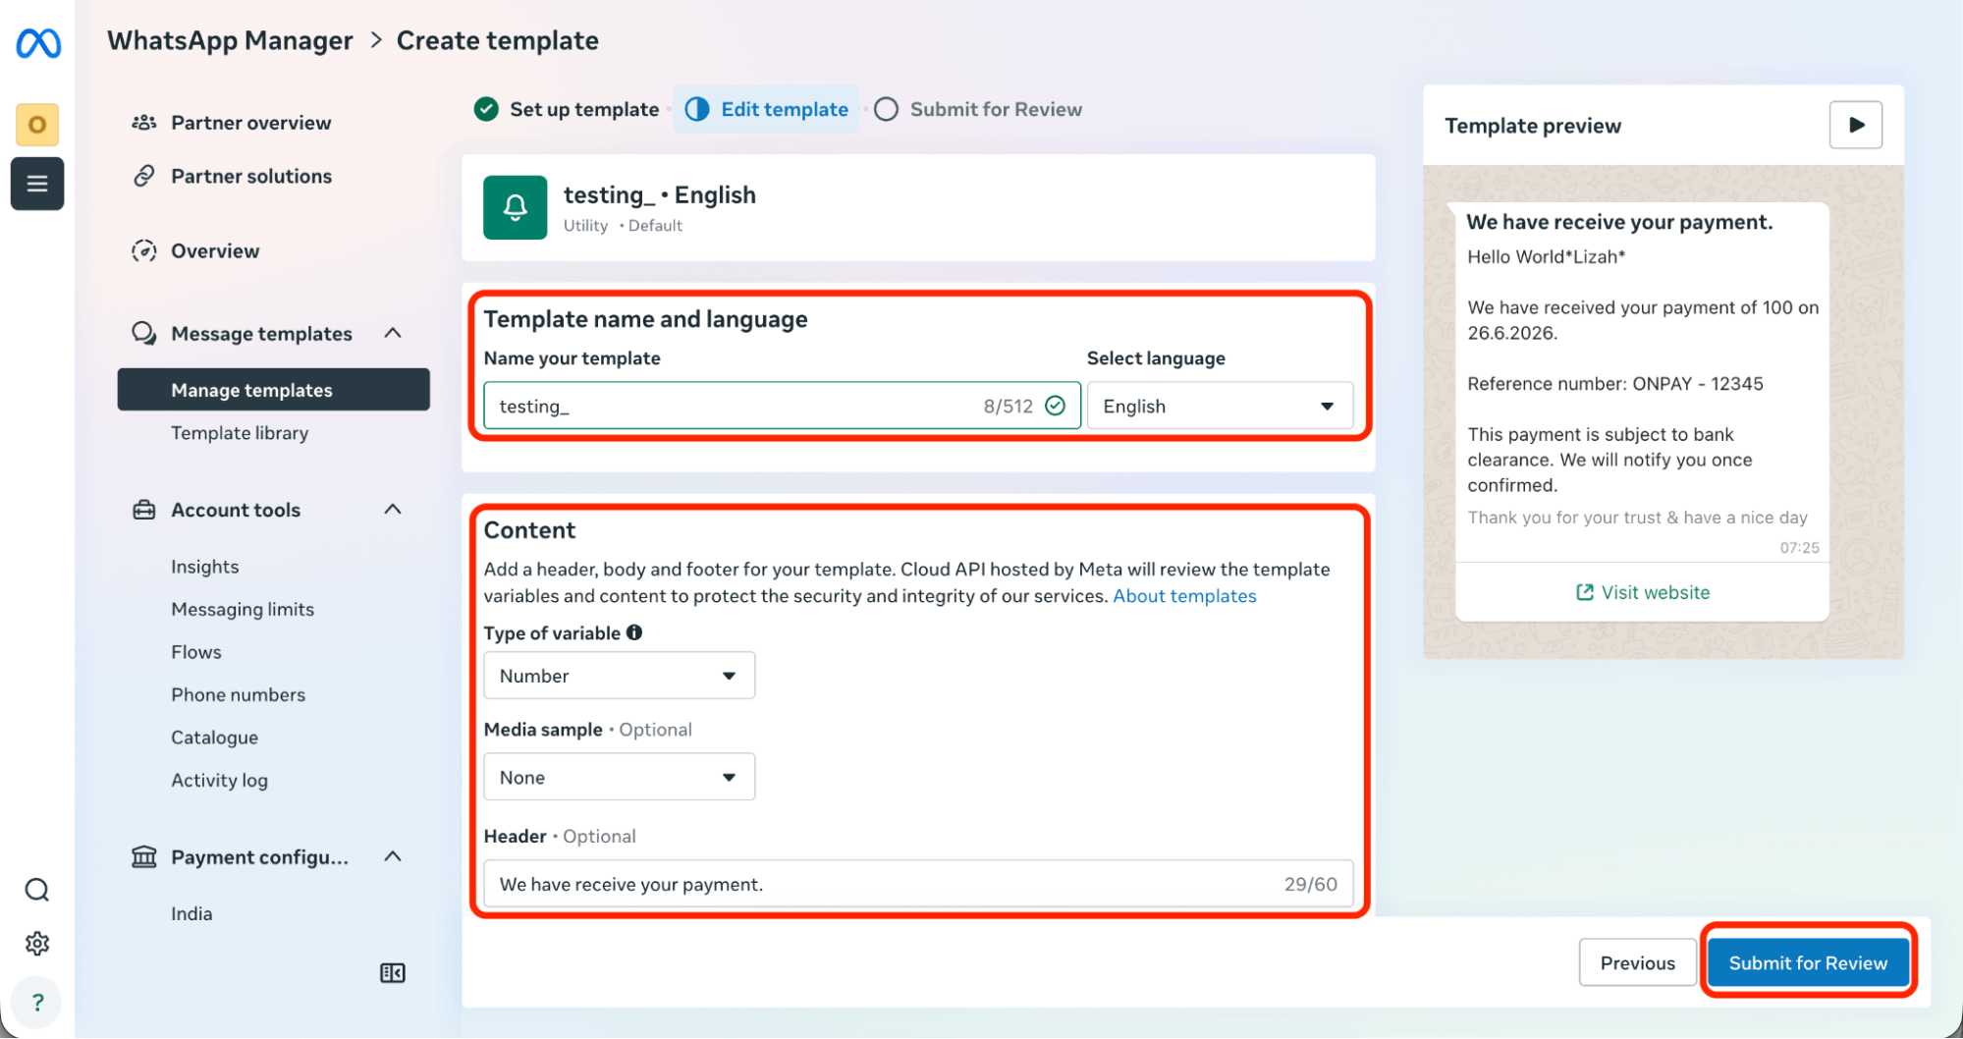
Task: Click the Previous button
Action: click(1637, 963)
